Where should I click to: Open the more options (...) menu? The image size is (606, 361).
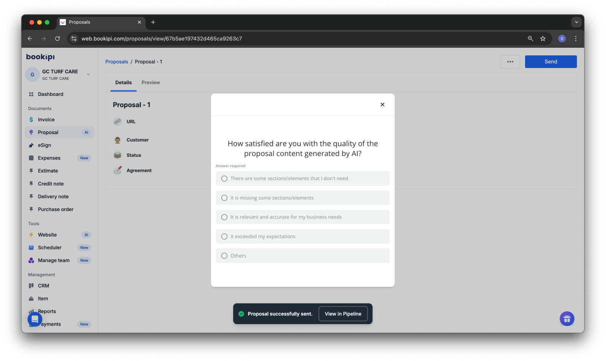pos(510,61)
